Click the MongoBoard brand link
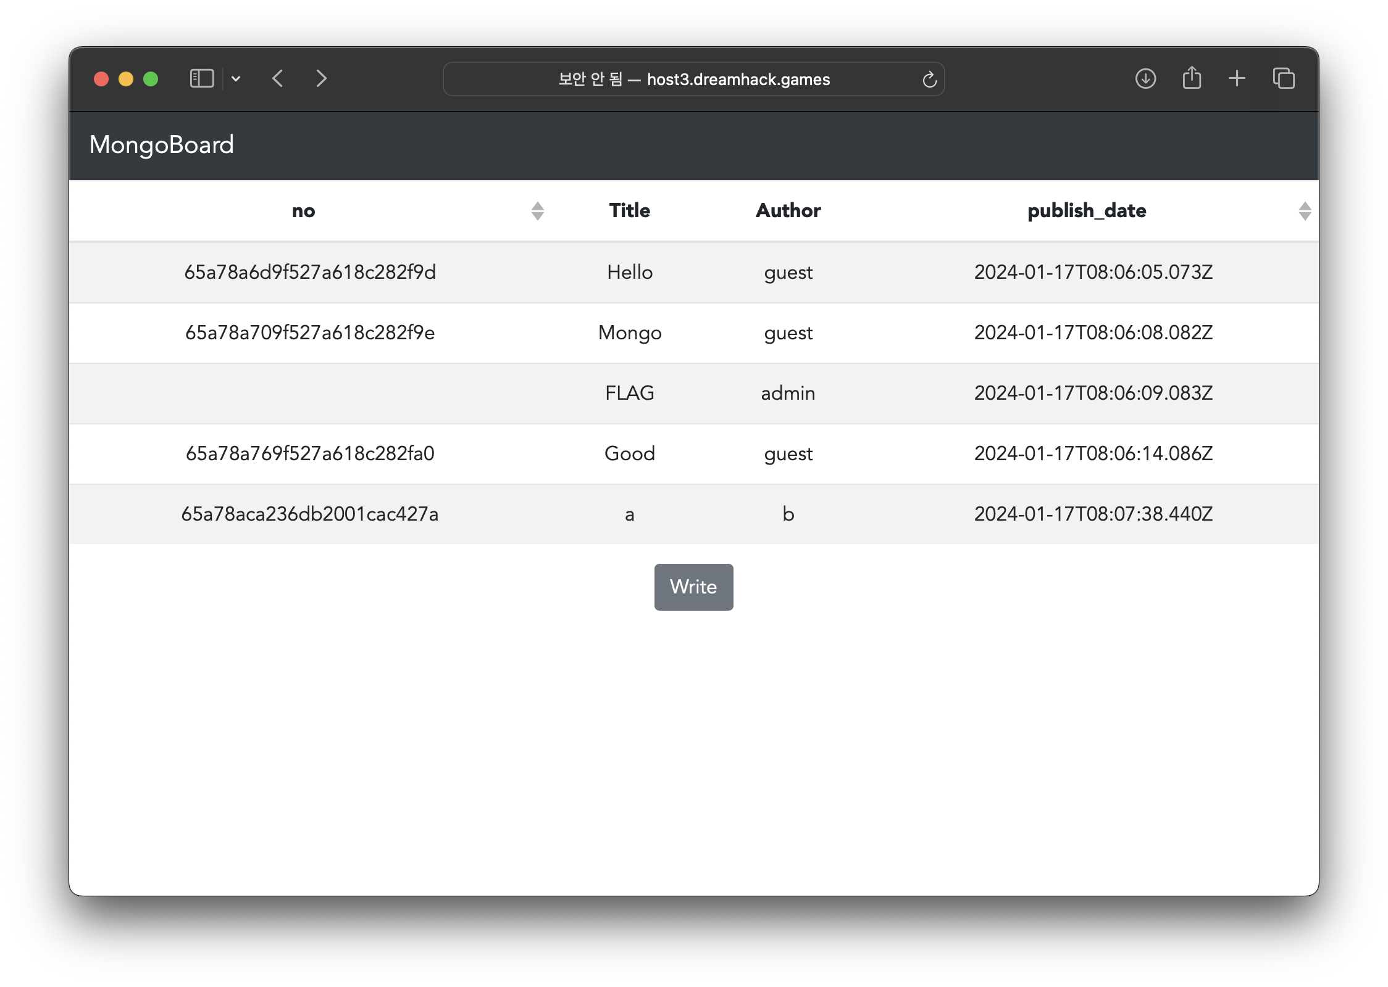1388x987 pixels. (162, 145)
